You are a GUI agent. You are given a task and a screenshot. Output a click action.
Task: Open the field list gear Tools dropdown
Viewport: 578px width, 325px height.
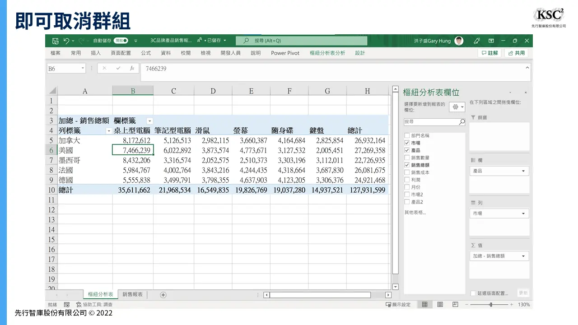click(457, 107)
